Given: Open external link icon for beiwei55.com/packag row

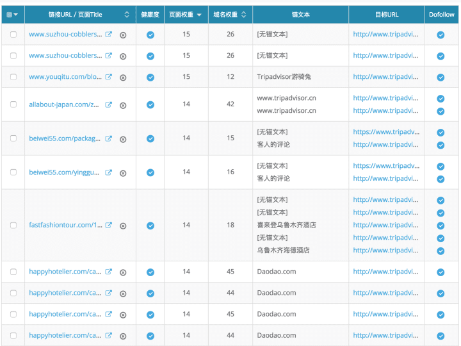Looking at the screenshot, I should tap(108, 138).
